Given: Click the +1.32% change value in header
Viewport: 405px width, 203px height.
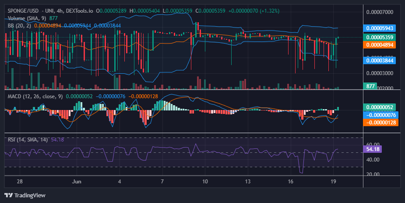Looking at the screenshot, I should coord(269,11).
